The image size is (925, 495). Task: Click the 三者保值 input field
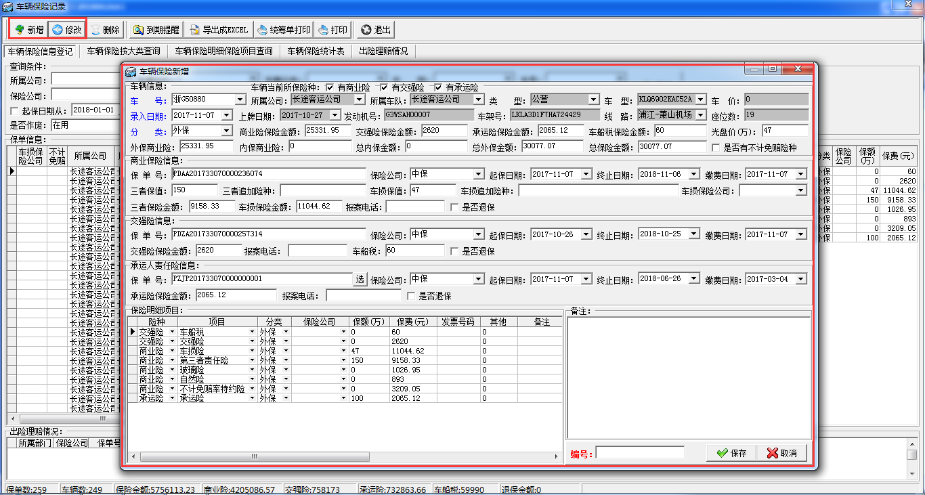[195, 191]
